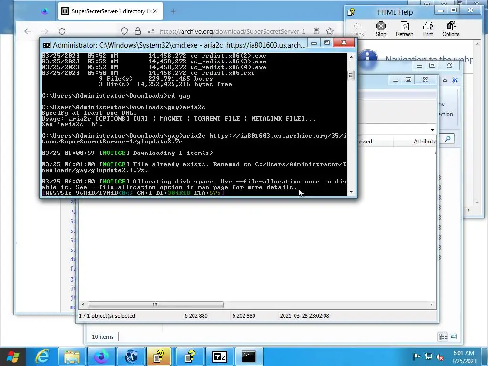The width and height of the screenshot is (488, 366).
Task: Click Stop in the HTML Help toolbar
Action: pyautogui.click(x=381, y=30)
